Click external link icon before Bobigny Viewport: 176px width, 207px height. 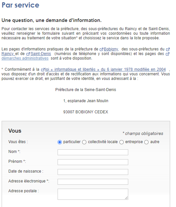click(x=101, y=49)
